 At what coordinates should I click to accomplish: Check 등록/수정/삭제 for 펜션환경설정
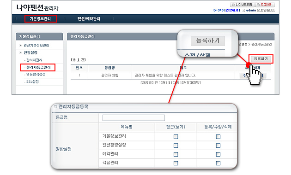218,146
